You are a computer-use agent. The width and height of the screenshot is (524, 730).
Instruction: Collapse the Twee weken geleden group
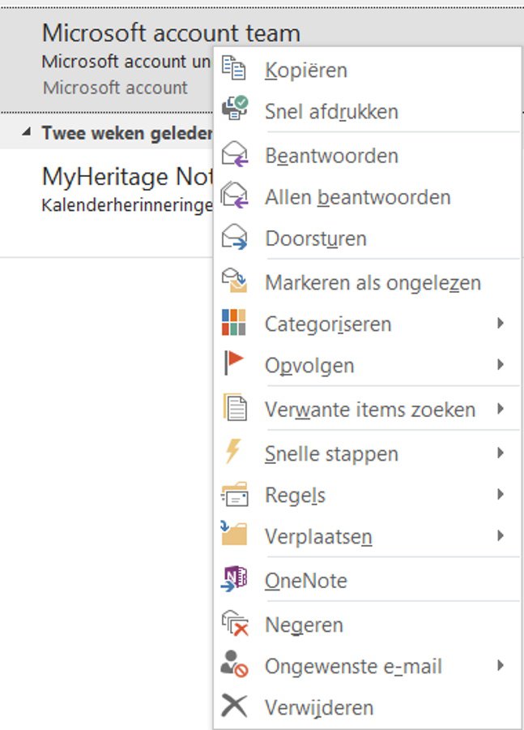[27, 133]
